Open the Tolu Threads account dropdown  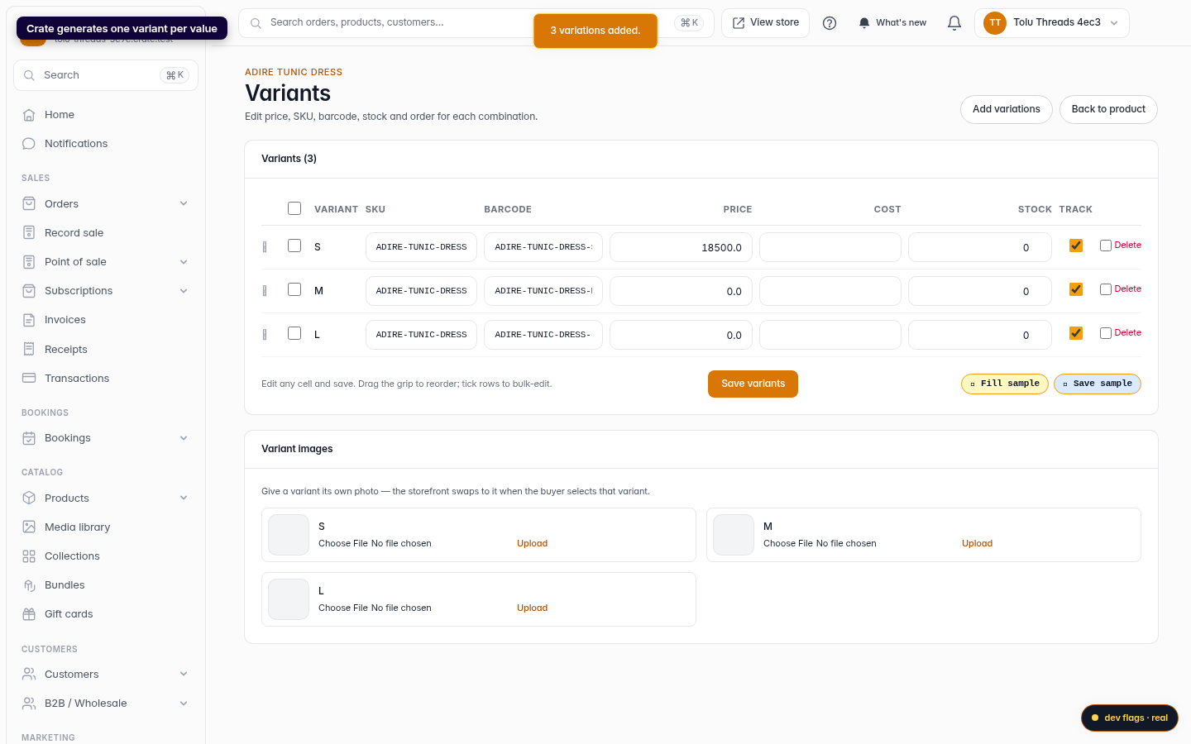[1051, 23]
